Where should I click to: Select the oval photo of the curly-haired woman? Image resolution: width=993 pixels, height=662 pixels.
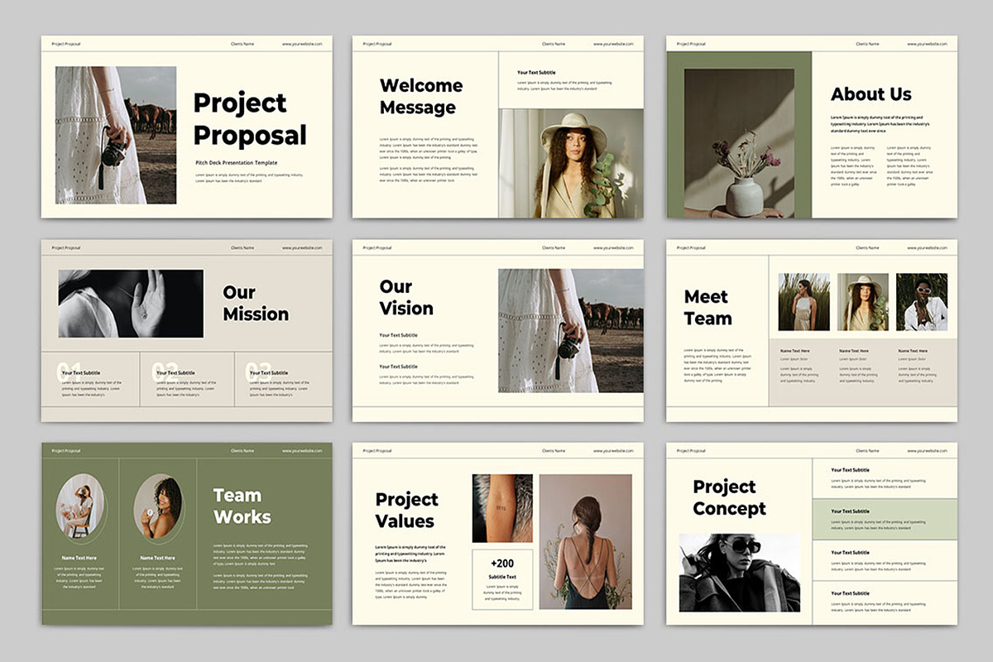pyautogui.click(x=158, y=508)
